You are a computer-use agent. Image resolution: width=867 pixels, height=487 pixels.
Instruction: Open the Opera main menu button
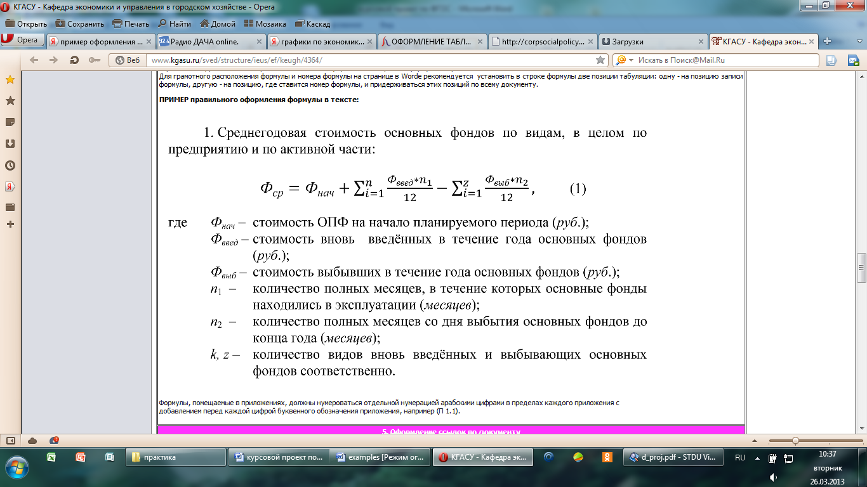pyautogui.click(x=22, y=41)
